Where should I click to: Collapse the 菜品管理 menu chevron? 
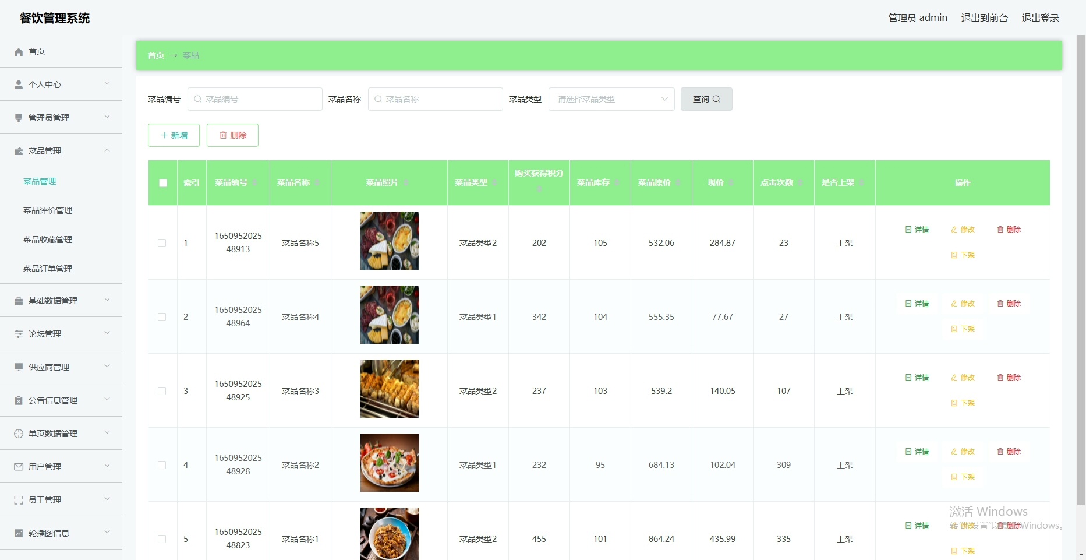107,150
